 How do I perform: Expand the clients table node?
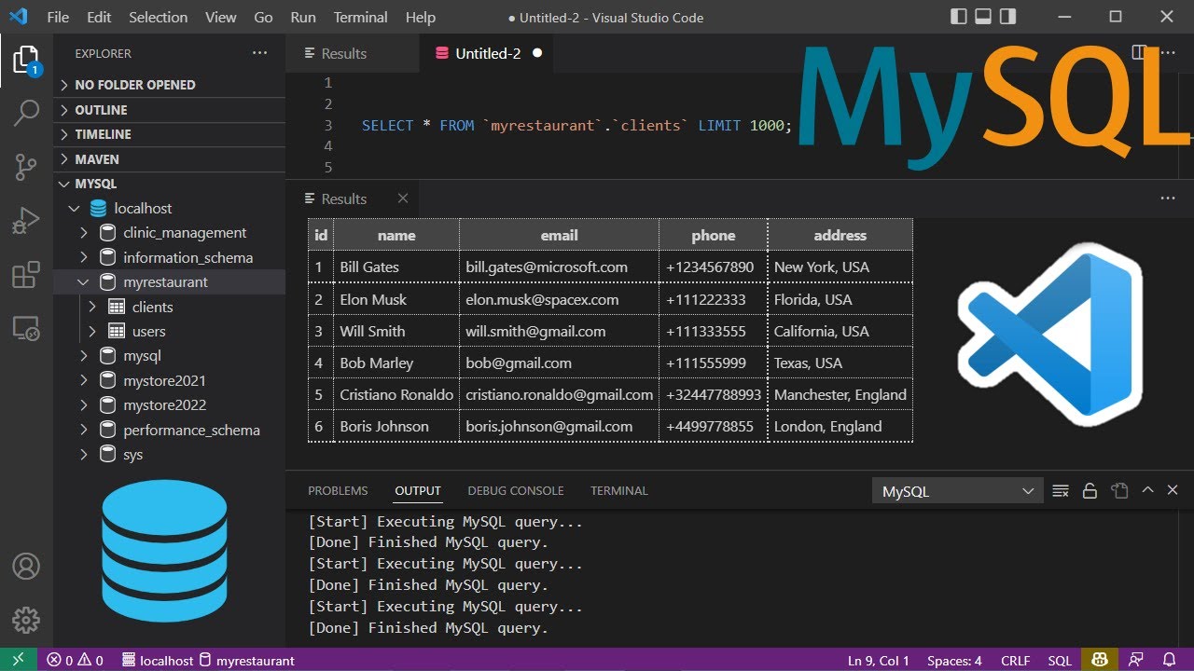pyautogui.click(x=92, y=307)
